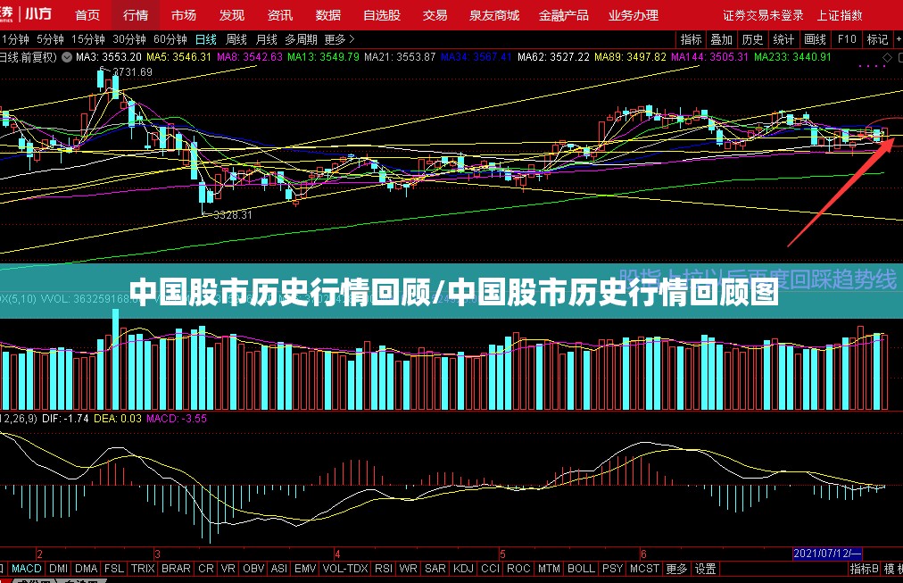The height and width of the screenshot is (583, 903).
Task: Click the 上证指数 title label
Action: click(x=840, y=15)
